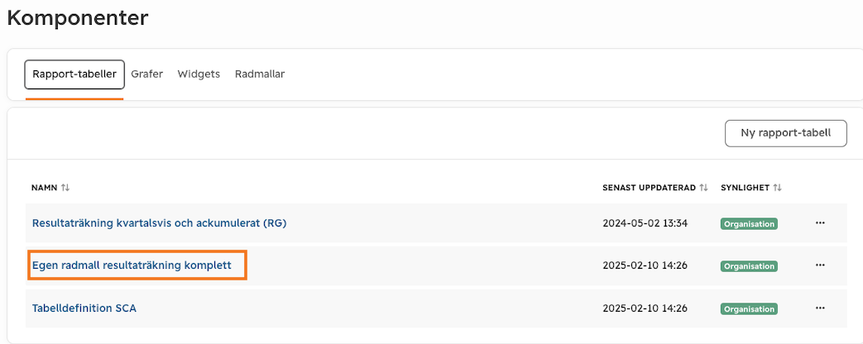The height and width of the screenshot is (344, 863).
Task: Click the SENAST UPPDATERAD column header
Action: (x=649, y=188)
